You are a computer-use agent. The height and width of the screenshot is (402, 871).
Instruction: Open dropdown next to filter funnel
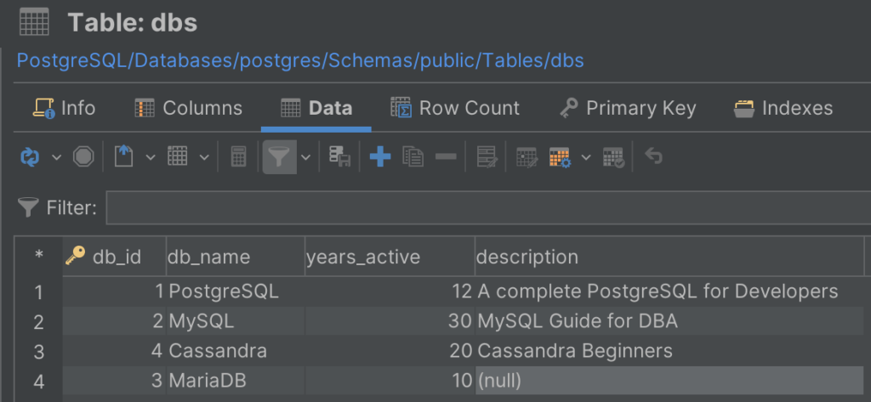click(x=305, y=158)
